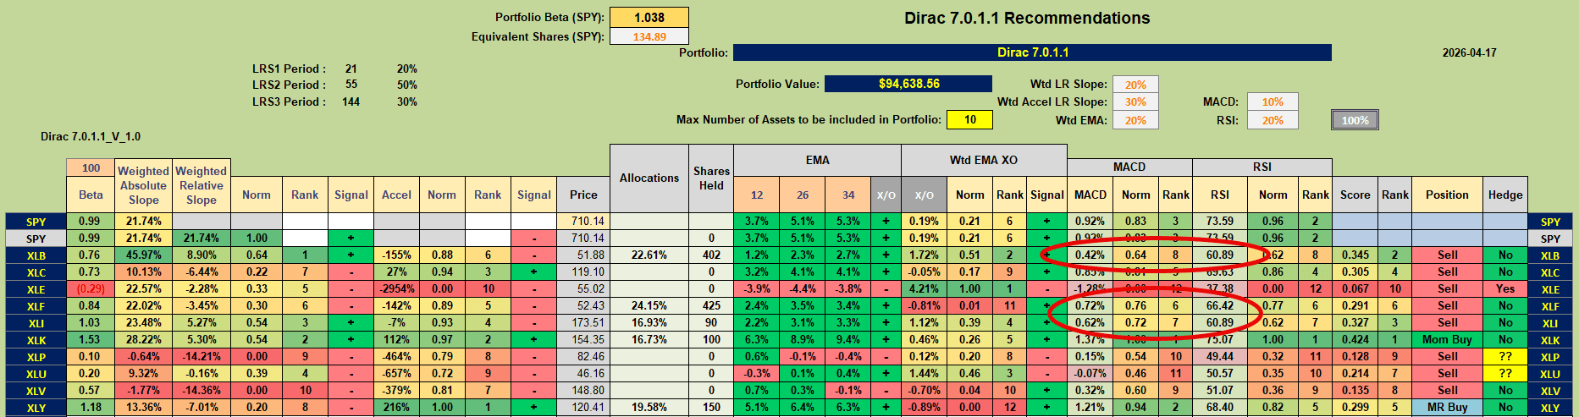1579x417 pixels.
Task: Select the Portfolio name cell Dirac 7.0.1.1
Action: (1032, 52)
